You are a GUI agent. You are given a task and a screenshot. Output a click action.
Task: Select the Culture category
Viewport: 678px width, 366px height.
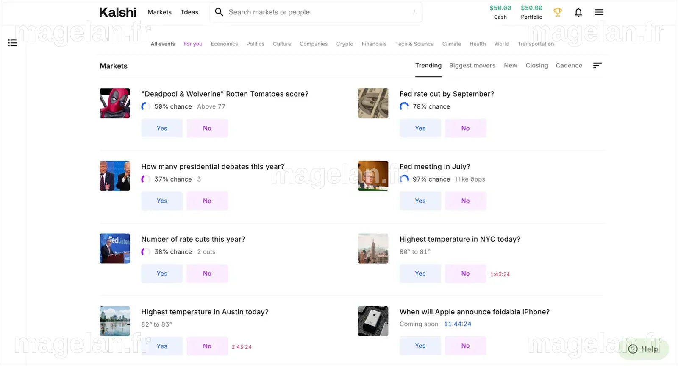coord(282,44)
